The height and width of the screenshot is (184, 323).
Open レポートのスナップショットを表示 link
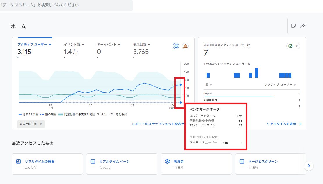(x=158, y=124)
